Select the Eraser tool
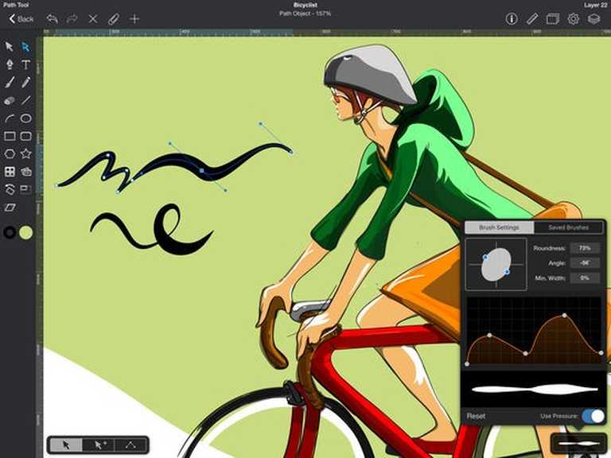611x458 pixels. [x=10, y=100]
